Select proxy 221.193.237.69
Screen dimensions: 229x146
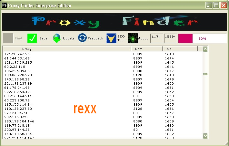click(18, 84)
